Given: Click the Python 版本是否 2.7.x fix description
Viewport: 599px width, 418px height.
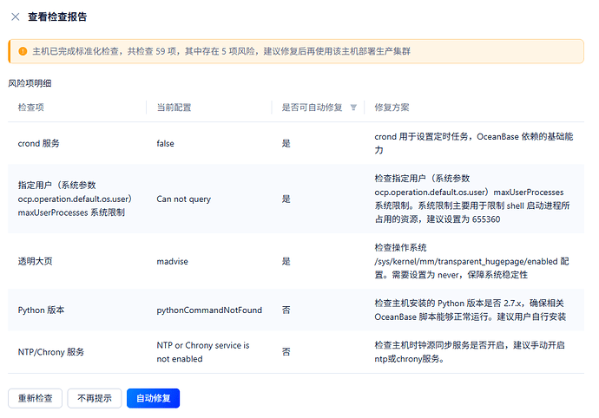Looking at the screenshot, I should 471,310.
